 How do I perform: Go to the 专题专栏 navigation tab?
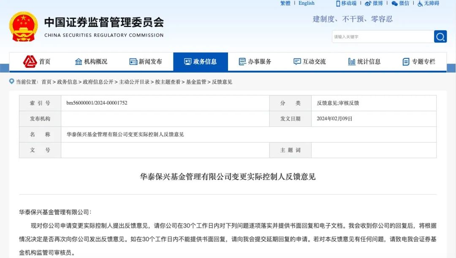419,62
